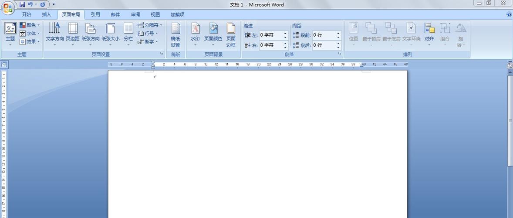Screen dimensions: 513x218
Task: Customize the quick access toolbar dropdown
Action: point(53,5)
